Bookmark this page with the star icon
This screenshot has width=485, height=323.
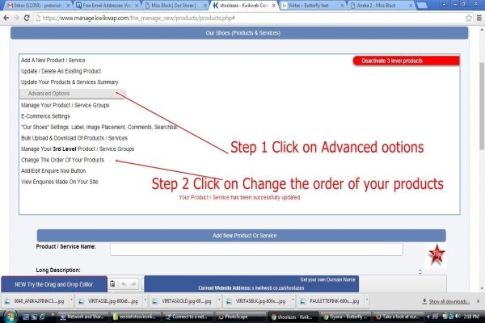coord(469,18)
